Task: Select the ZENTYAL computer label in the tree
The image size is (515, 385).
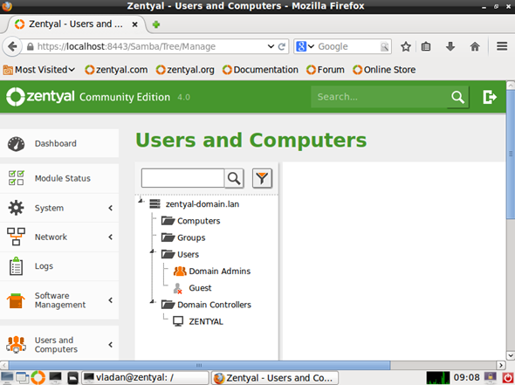Action: coord(206,321)
